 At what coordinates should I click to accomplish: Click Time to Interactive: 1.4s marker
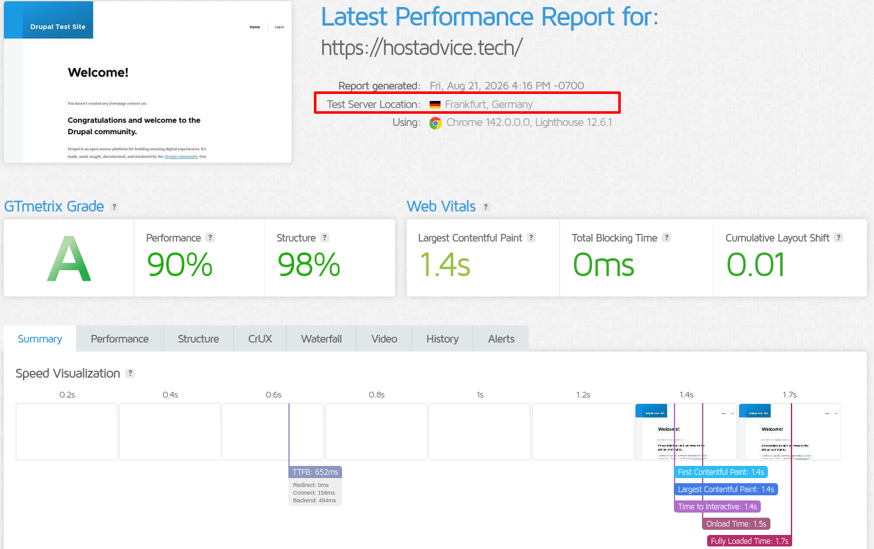[x=717, y=507]
